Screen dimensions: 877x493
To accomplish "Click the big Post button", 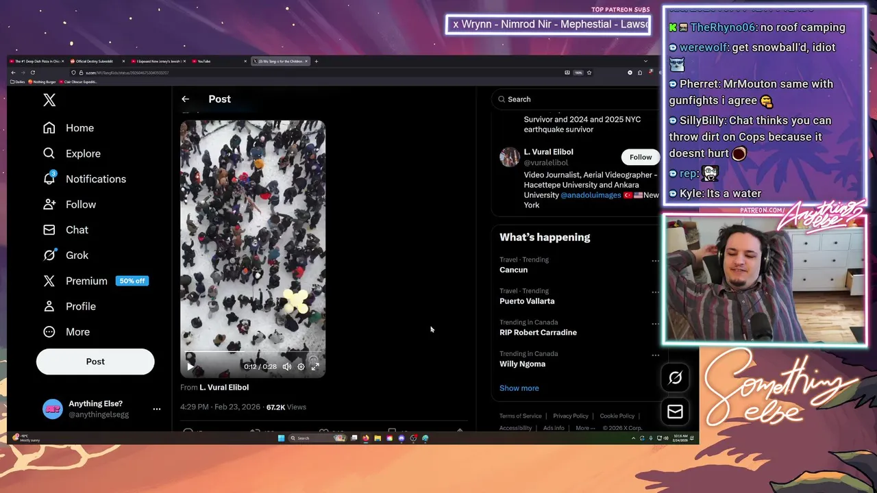I will [x=95, y=362].
